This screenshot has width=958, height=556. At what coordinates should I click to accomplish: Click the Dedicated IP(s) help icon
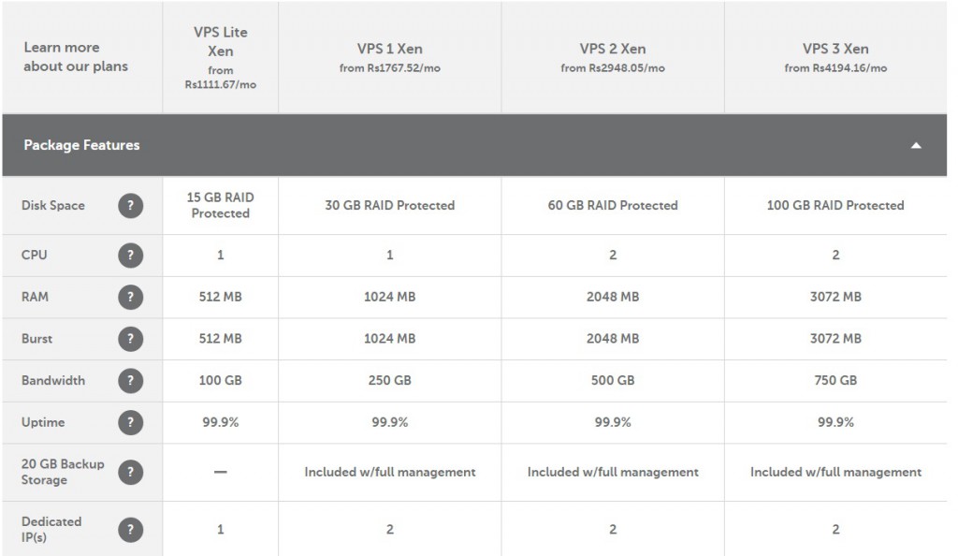coord(130,530)
